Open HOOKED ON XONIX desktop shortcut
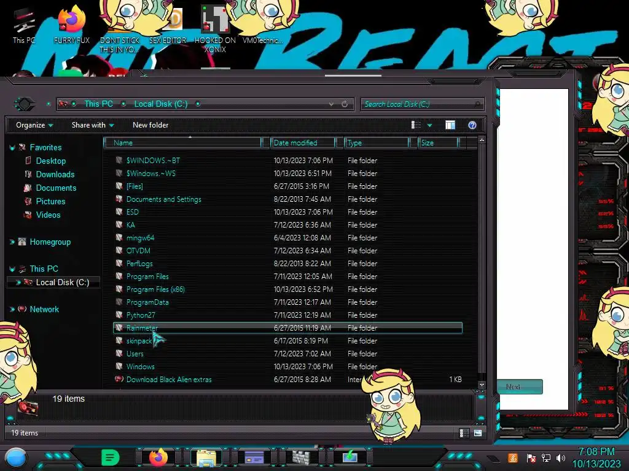This screenshot has width=629, height=471. click(x=216, y=29)
